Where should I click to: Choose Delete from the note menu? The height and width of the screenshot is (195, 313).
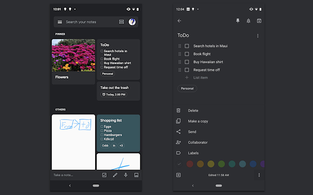pos(193,110)
